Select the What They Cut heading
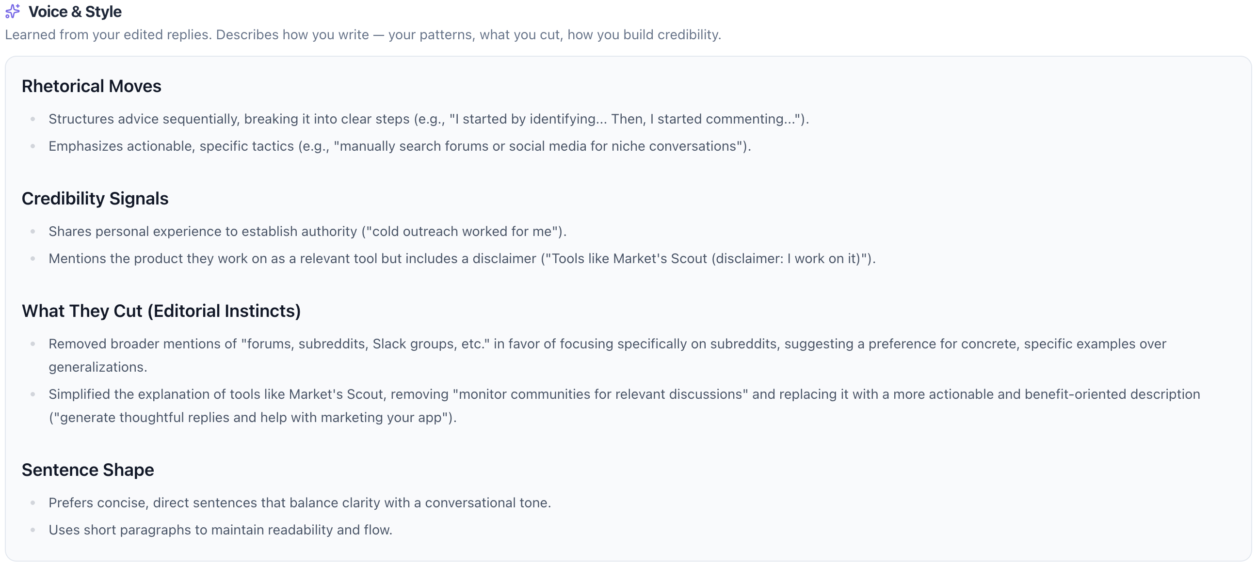Image resolution: width=1257 pixels, height=565 pixels. 161,311
